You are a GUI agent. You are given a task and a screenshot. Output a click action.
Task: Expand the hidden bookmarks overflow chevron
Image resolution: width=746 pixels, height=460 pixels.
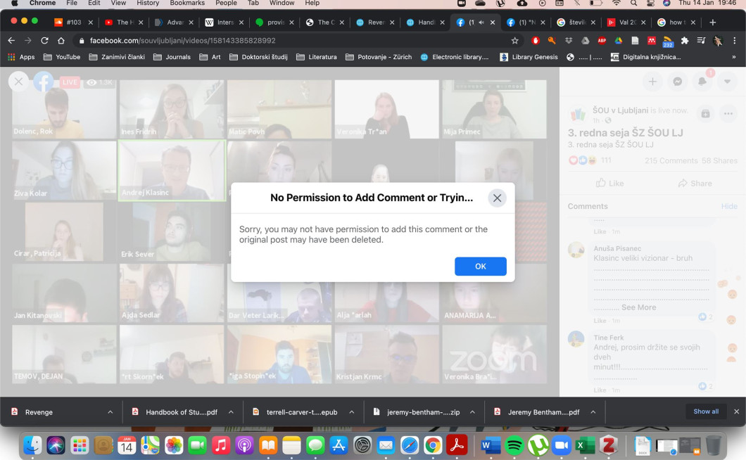[x=734, y=57]
